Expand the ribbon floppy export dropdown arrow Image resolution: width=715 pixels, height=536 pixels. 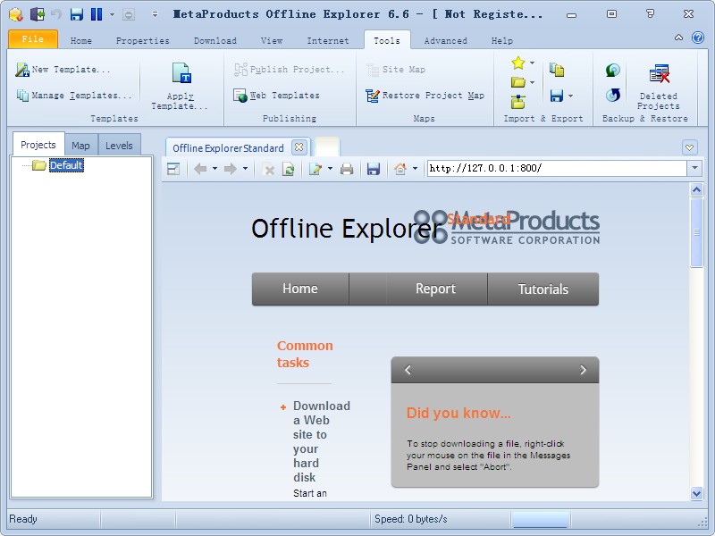(570, 96)
